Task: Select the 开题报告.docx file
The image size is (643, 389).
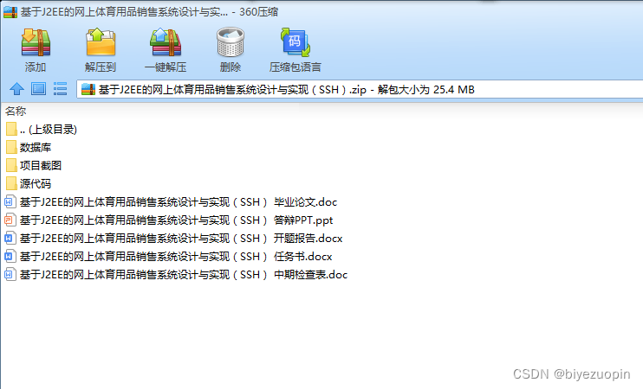Action: pos(173,238)
